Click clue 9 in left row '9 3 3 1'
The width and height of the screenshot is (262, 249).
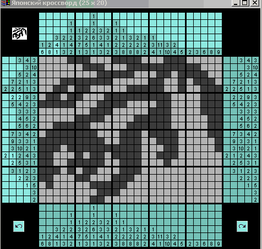pos(13,141)
